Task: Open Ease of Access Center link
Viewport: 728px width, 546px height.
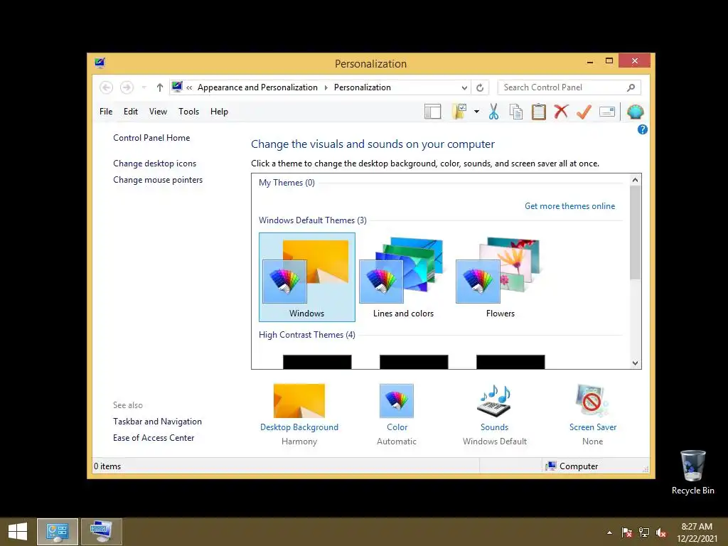Action: pyautogui.click(x=154, y=438)
